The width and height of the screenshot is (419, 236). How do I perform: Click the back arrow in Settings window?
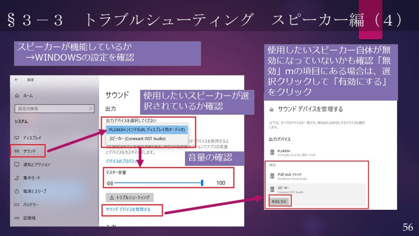coord(17,80)
